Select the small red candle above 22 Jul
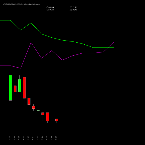This screenshot has height=145, width=145. pos(34,108)
